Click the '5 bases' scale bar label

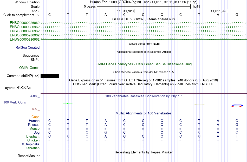click(90, 7)
